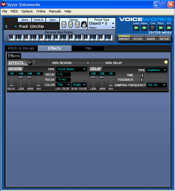
Task: Click the Effects sub-tab
Action: click(14, 56)
